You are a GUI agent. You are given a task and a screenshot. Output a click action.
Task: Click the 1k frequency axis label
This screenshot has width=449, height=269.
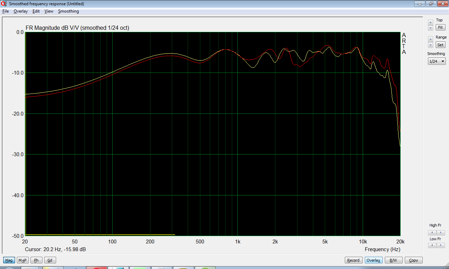tap(237, 242)
